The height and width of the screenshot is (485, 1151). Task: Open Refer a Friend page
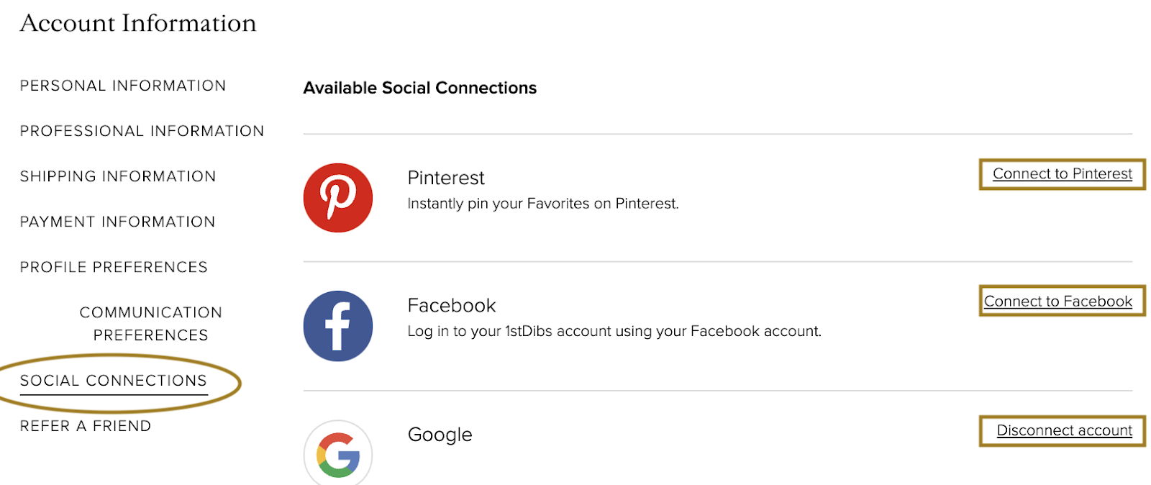(x=86, y=426)
